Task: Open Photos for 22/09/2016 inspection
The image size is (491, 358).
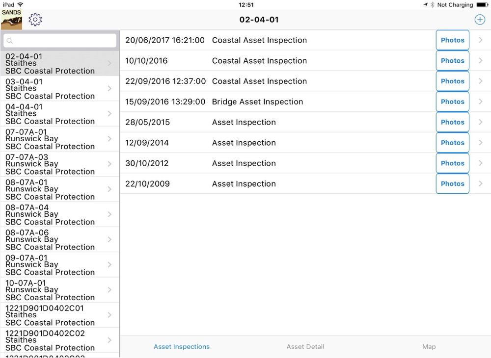Action: 453,81
